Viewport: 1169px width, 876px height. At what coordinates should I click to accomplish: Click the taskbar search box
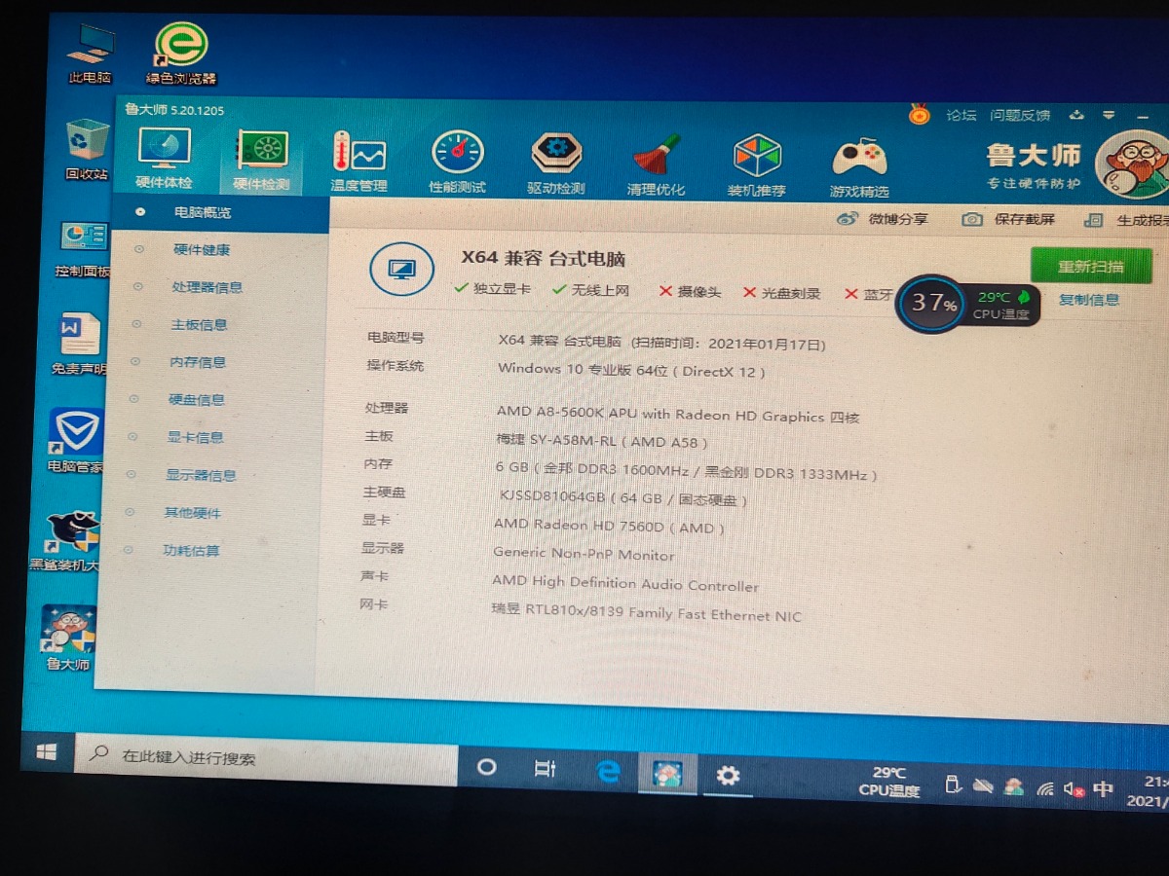265,759
